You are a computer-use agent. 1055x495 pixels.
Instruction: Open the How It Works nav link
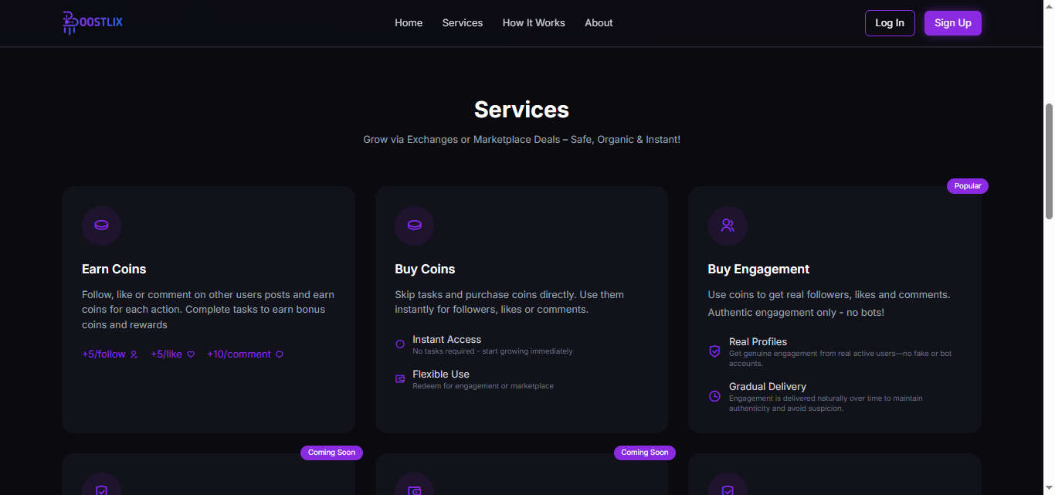pos(534,23)
